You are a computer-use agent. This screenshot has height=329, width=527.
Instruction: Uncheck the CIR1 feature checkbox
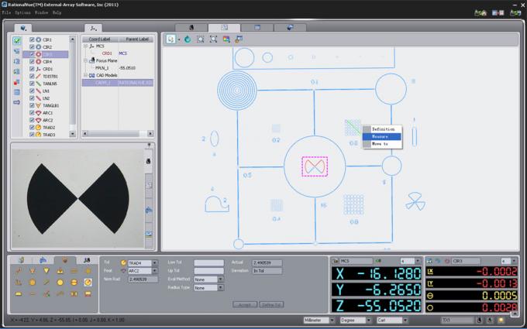[32, 39]
